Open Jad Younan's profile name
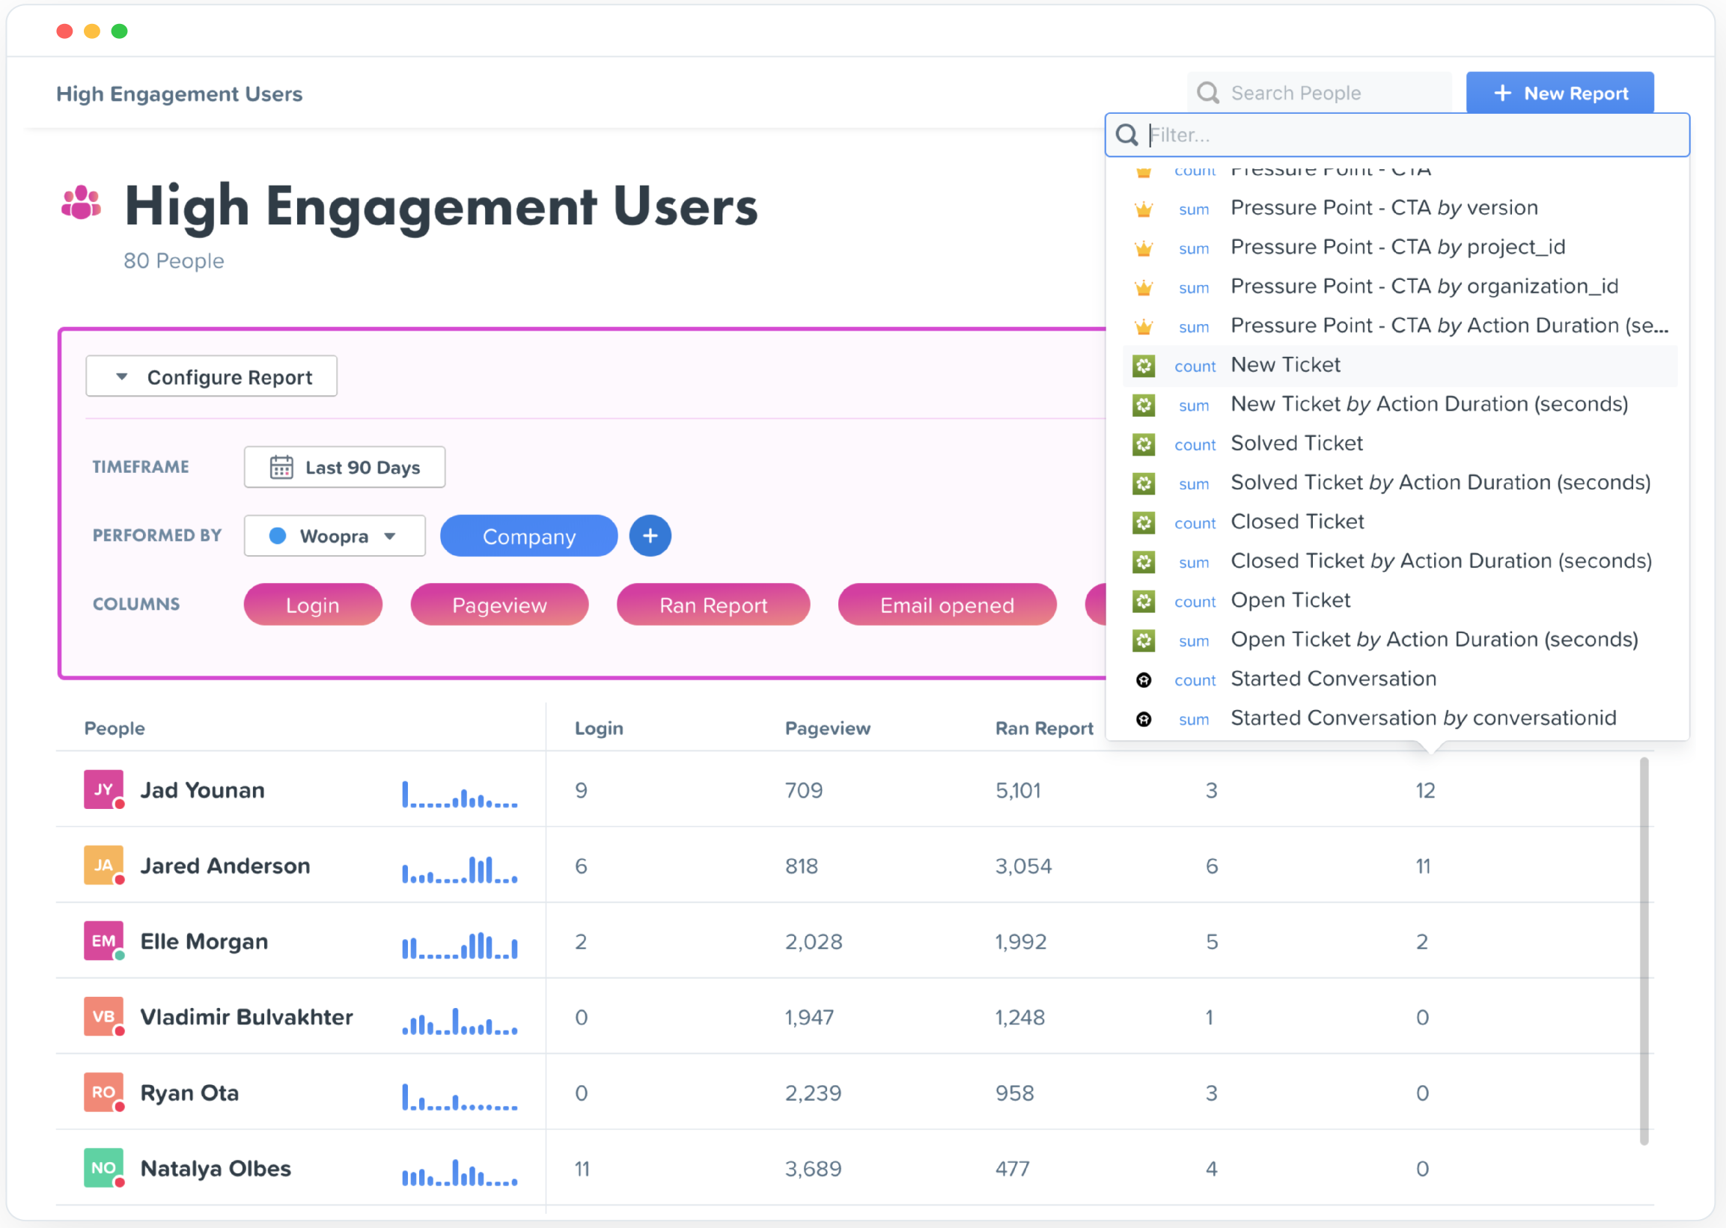Viewport: 1726px width, 1228px height. (203, 790)
